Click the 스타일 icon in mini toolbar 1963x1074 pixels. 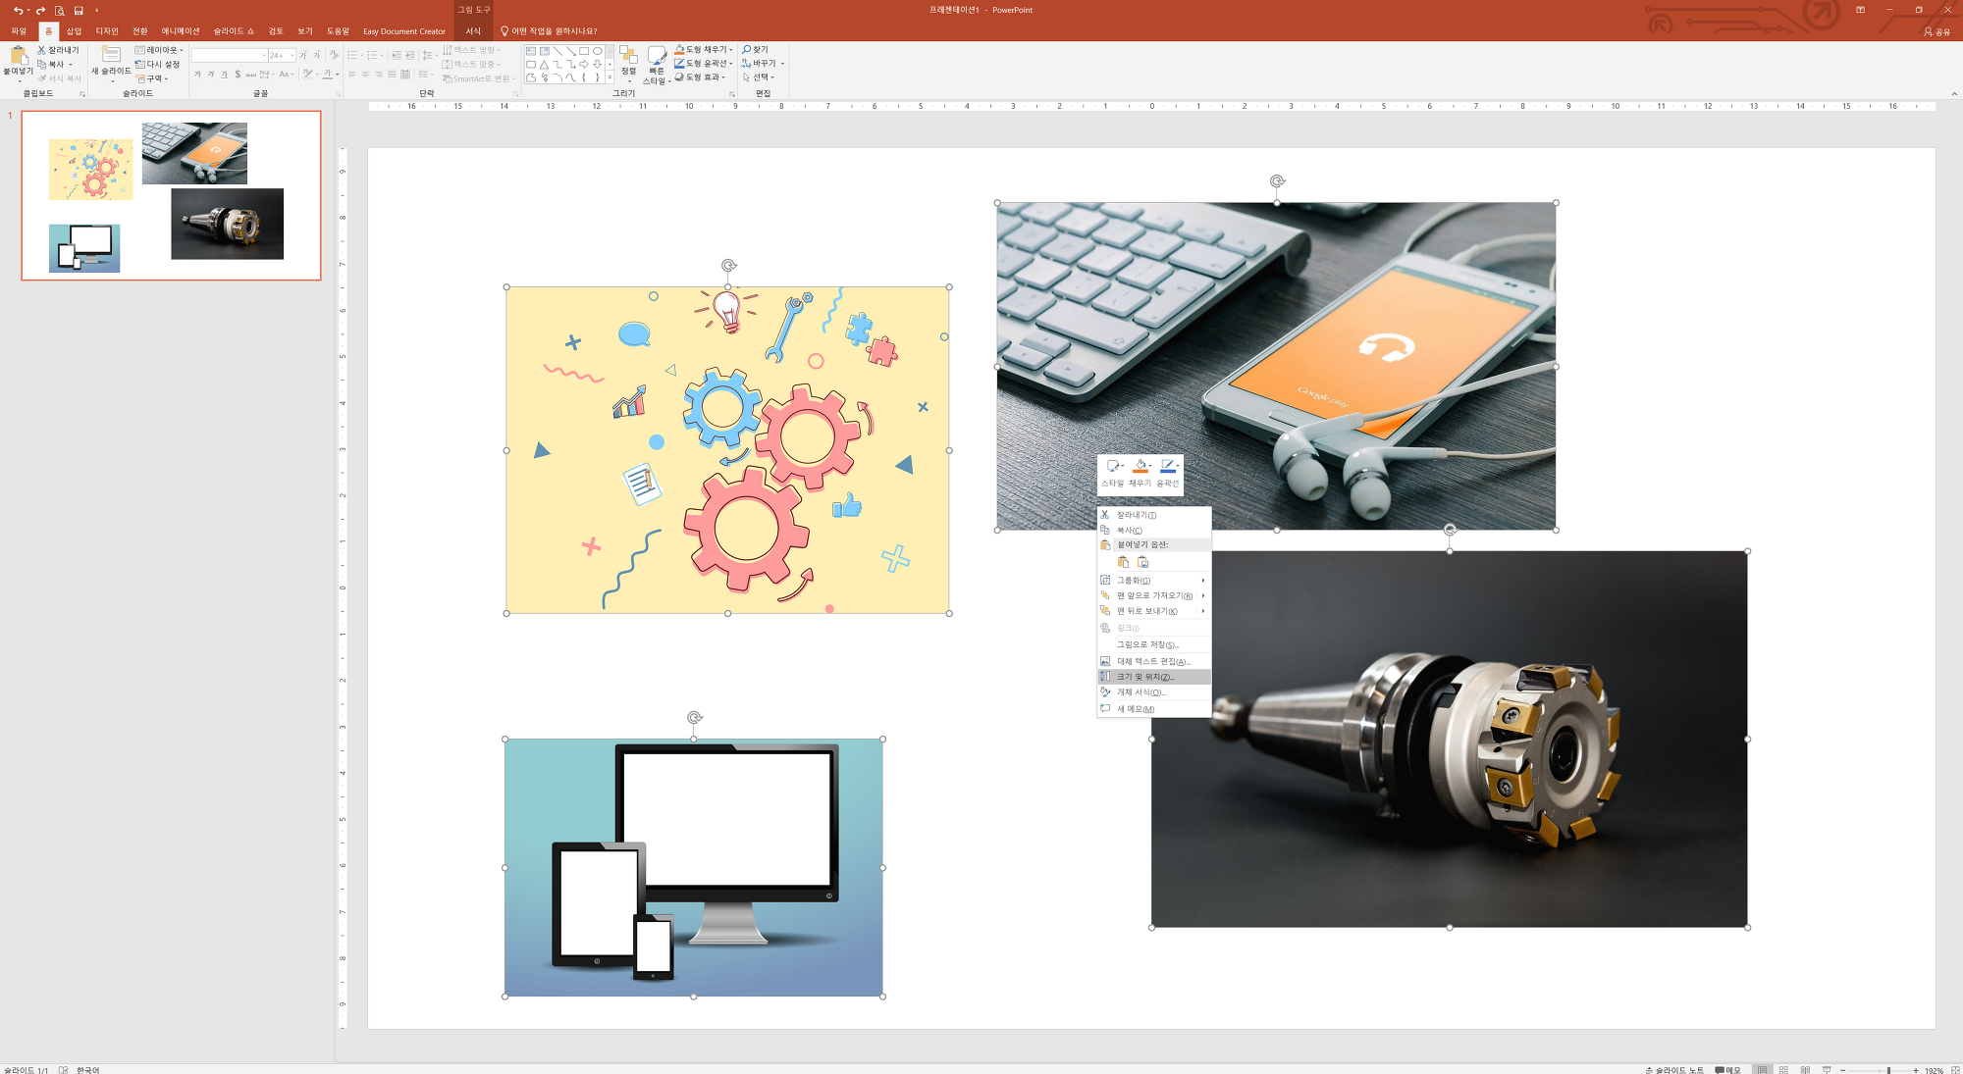(x=1113, y=467)
